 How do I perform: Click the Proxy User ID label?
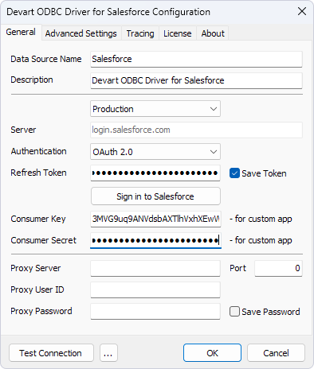point(37,289)
